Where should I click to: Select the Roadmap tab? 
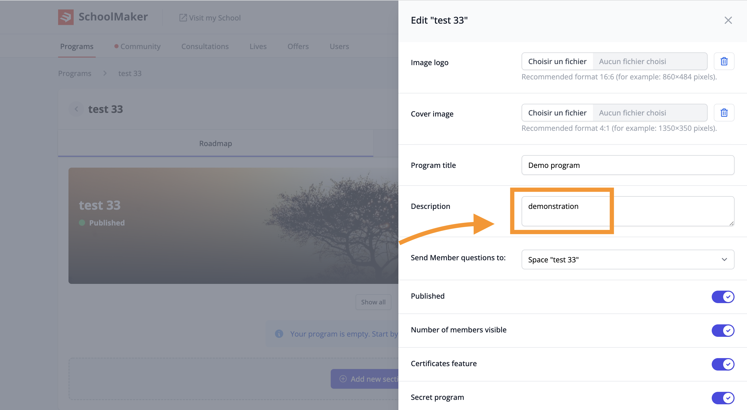pyautogui.click(x=216, y=143)
